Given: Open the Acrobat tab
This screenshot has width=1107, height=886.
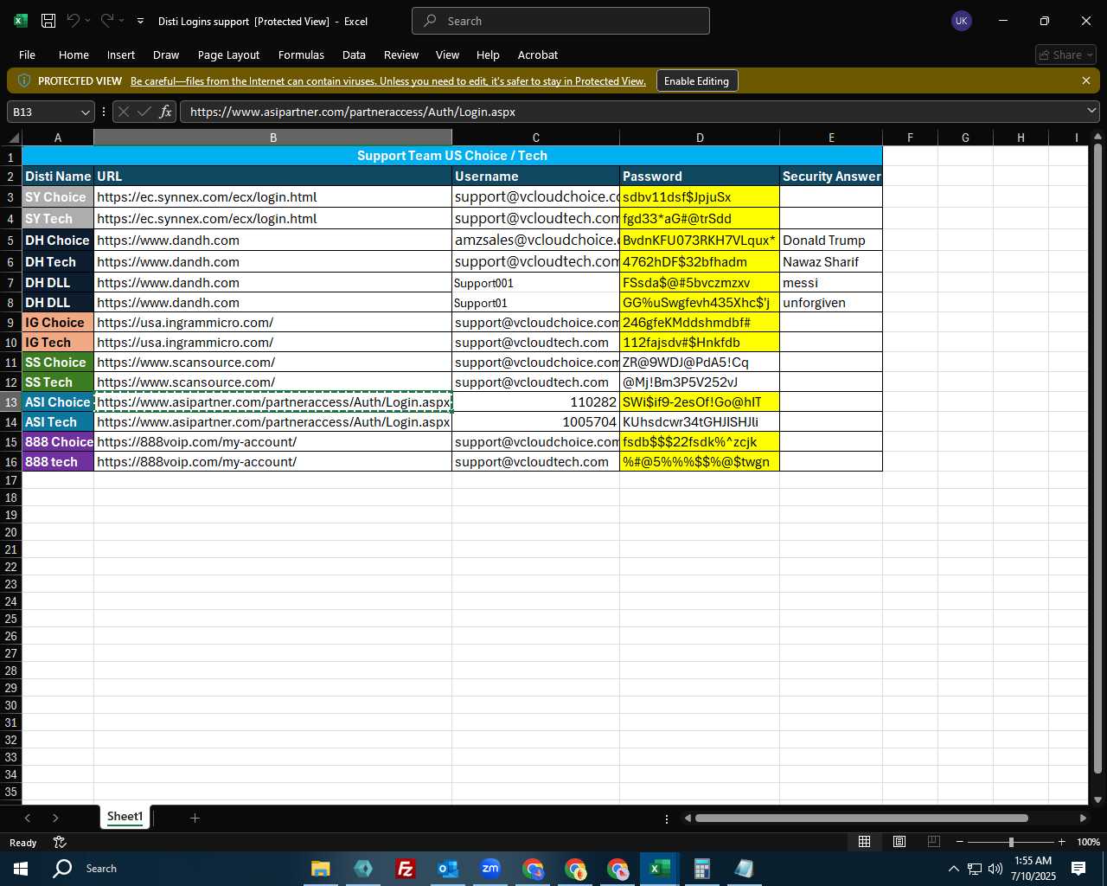Looking at the screenshot, I should 538,55.
